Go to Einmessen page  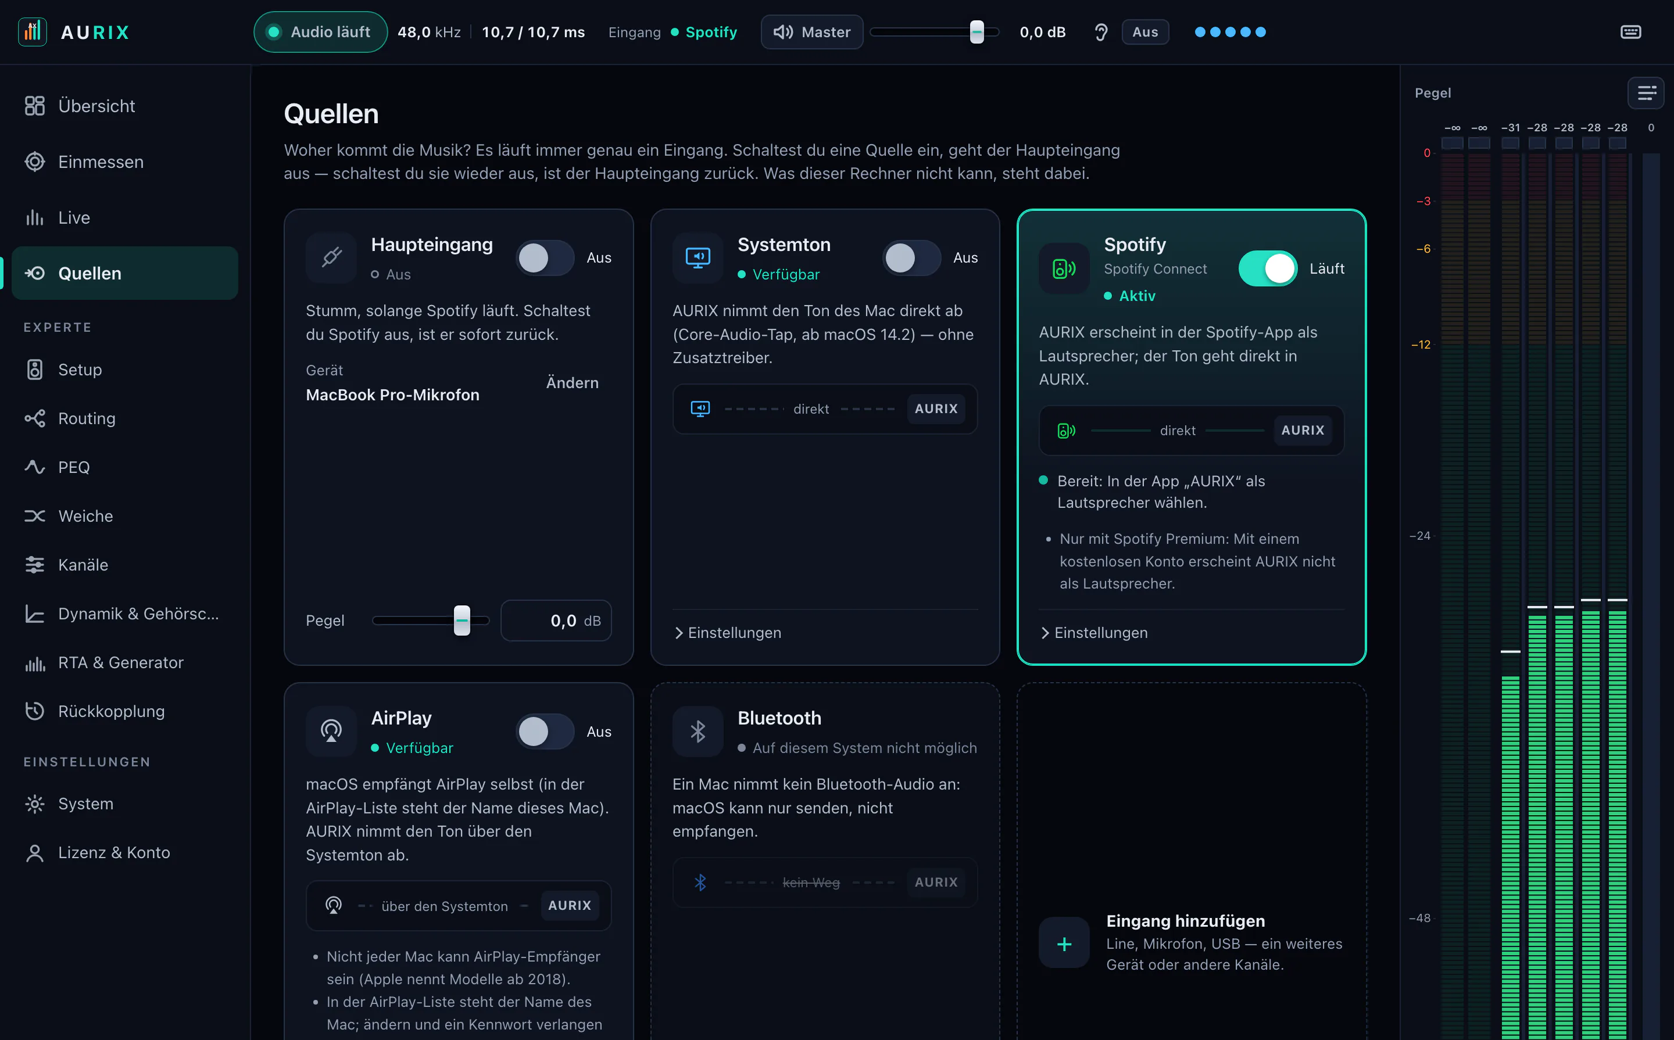tap(125, 162)
